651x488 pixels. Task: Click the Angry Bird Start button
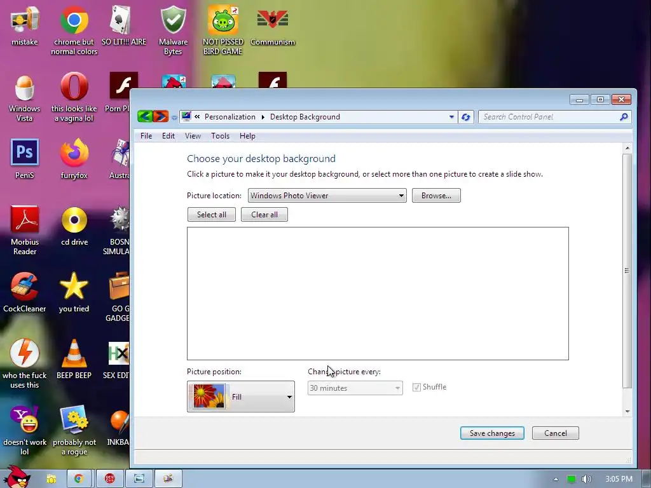pyautogui.click(x=17, y=477)
